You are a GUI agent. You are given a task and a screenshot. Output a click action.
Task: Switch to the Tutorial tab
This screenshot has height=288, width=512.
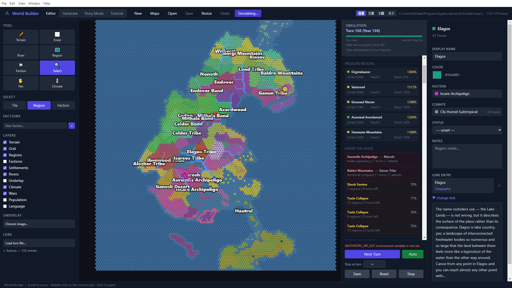[117, 13]
